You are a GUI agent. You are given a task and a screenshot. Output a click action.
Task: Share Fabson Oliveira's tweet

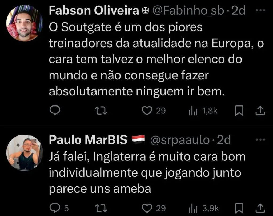tap(260, 111)
